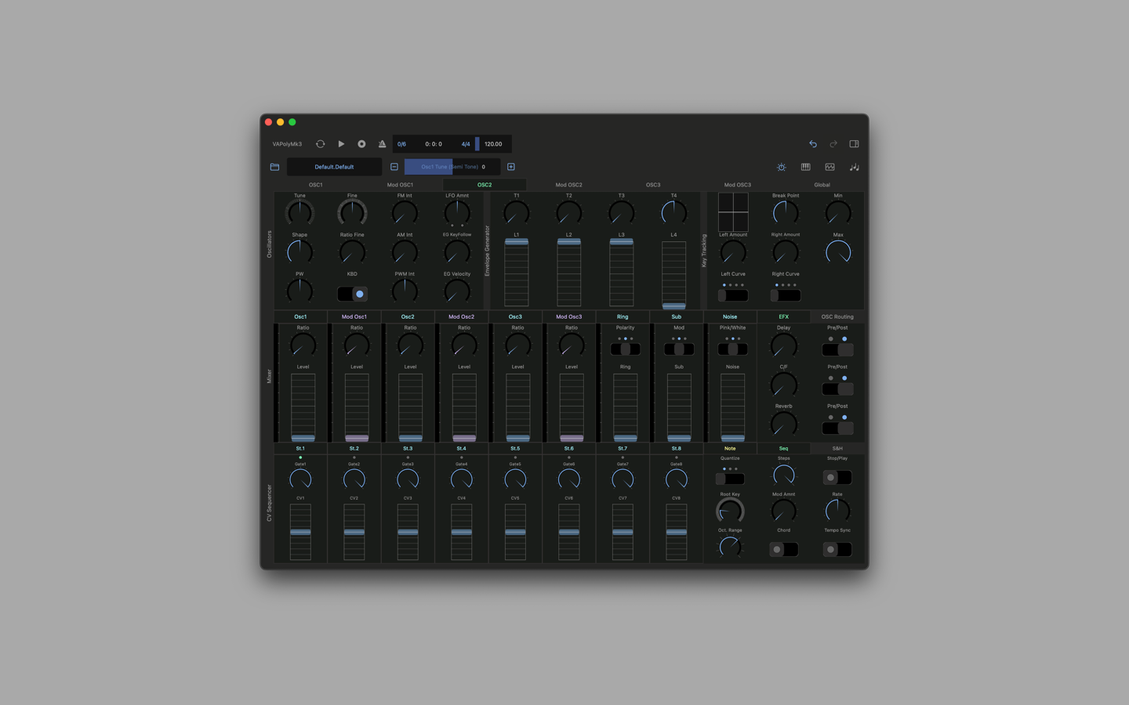
Task: Enable the Tempo Sync switch
Action: (x=837, y=549)
